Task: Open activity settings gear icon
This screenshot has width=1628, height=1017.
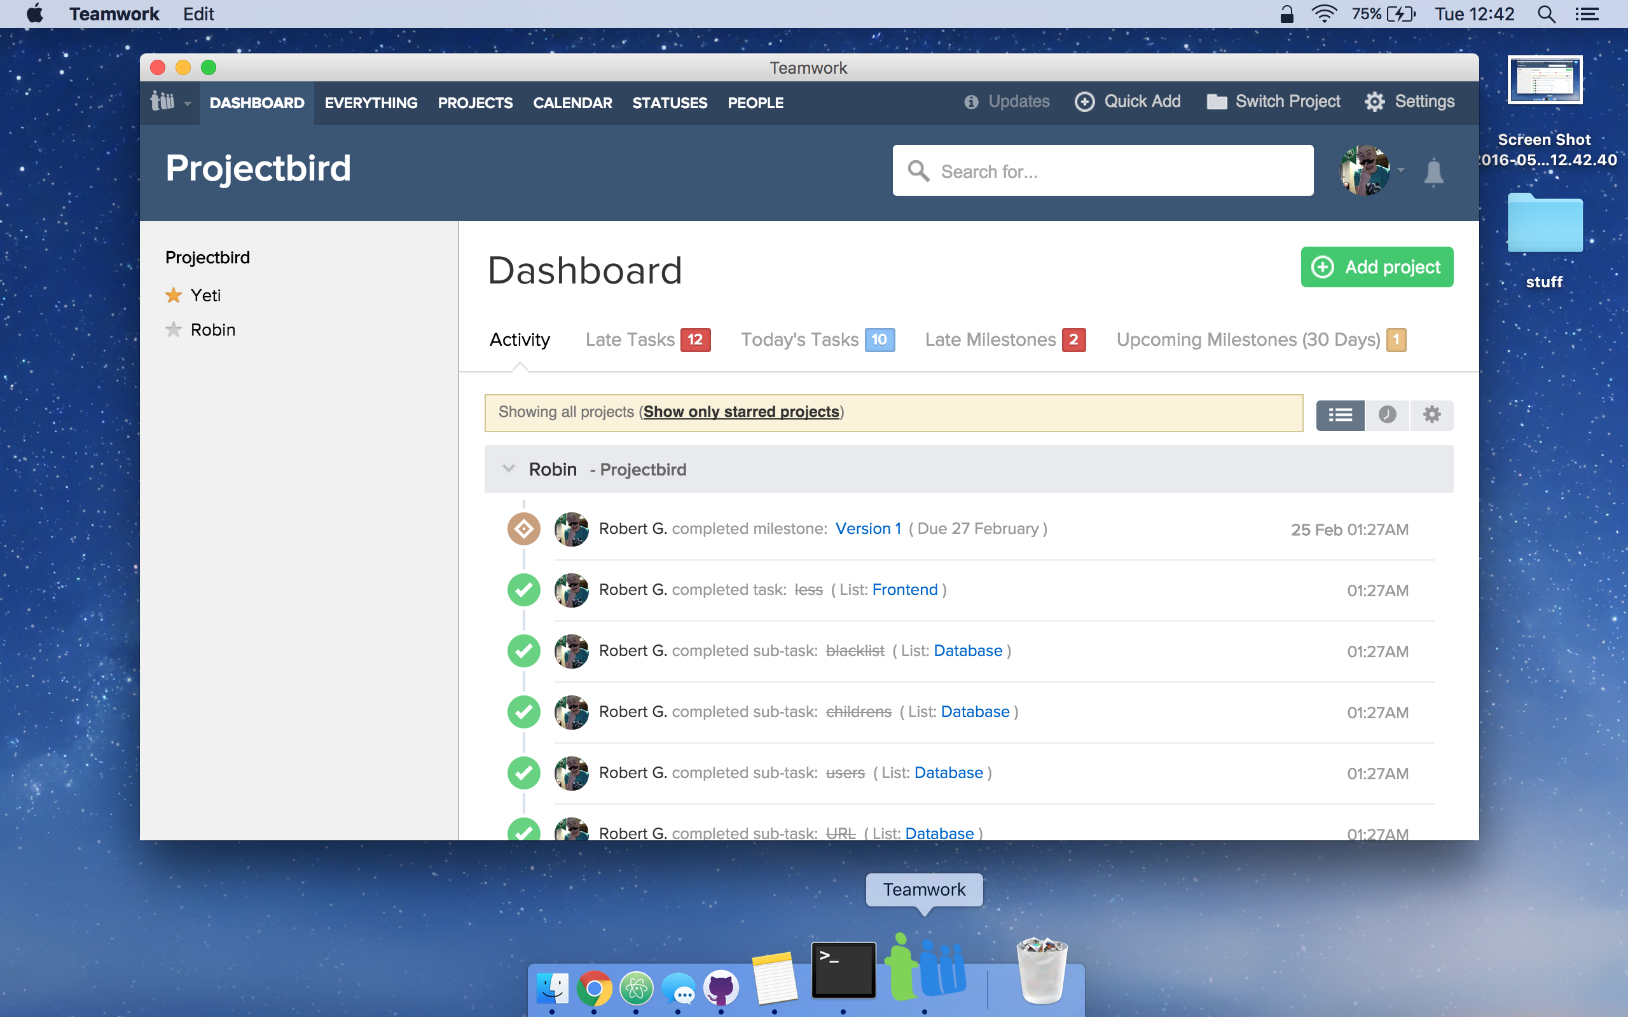Action: (1431, 415)
